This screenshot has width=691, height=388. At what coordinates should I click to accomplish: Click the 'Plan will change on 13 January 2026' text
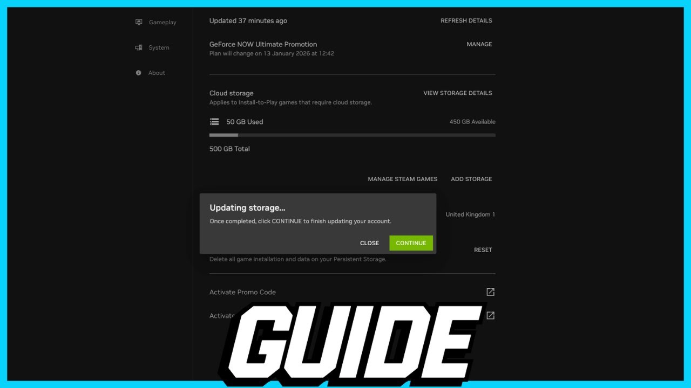tap(272, 53)
